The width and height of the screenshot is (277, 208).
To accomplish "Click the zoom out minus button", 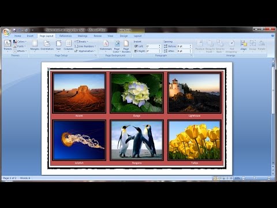I will (244, 179).
